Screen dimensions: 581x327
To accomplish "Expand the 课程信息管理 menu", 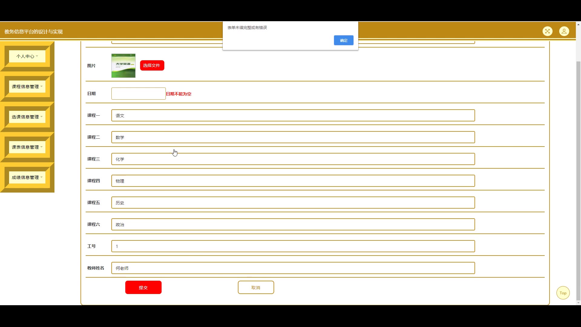I will point(27,87).
